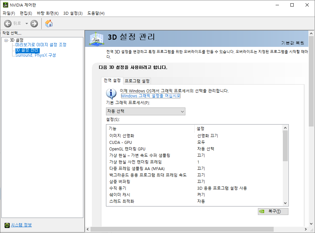This screenshot has width=315, height=233.
Task: Close the NVIDIA 제어판 window
Action: coord(307,5)
